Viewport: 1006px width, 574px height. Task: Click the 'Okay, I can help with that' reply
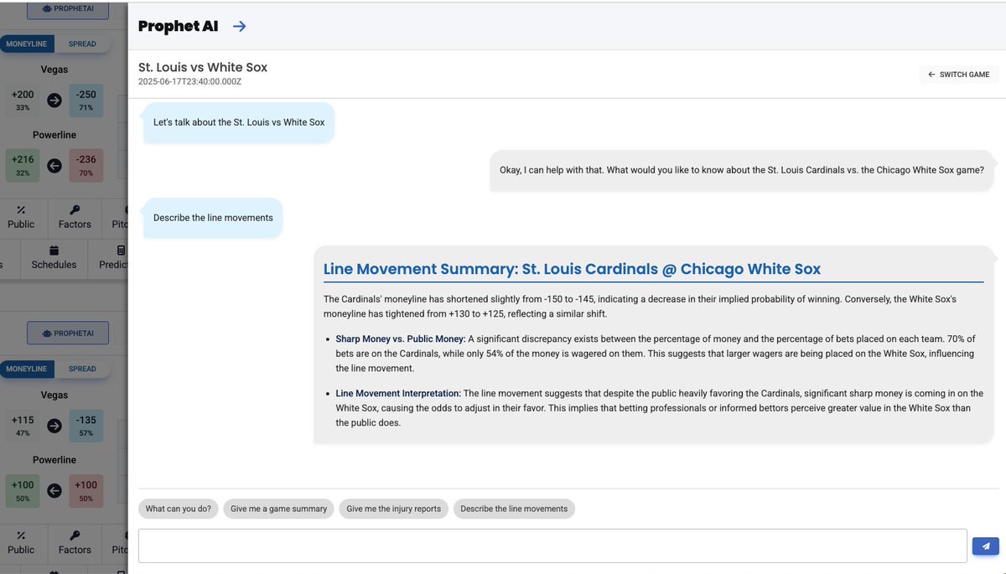point(742,170)
